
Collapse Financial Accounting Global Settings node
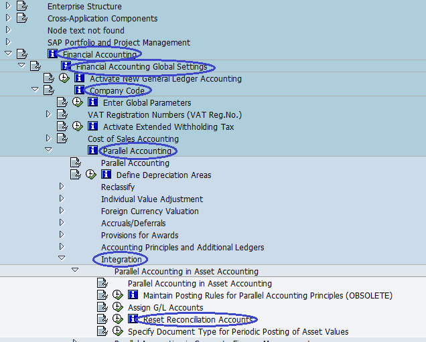pos(21,65)
